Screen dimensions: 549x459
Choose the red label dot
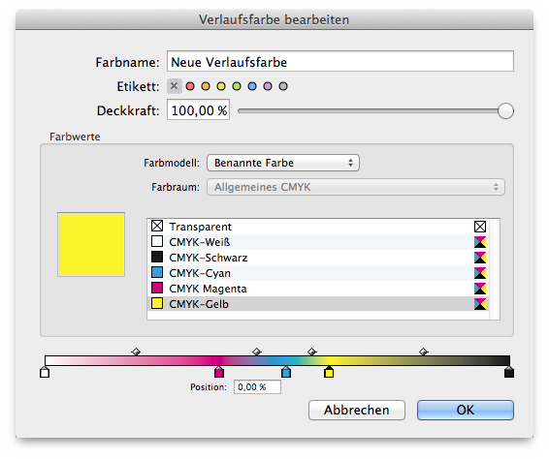190,86
